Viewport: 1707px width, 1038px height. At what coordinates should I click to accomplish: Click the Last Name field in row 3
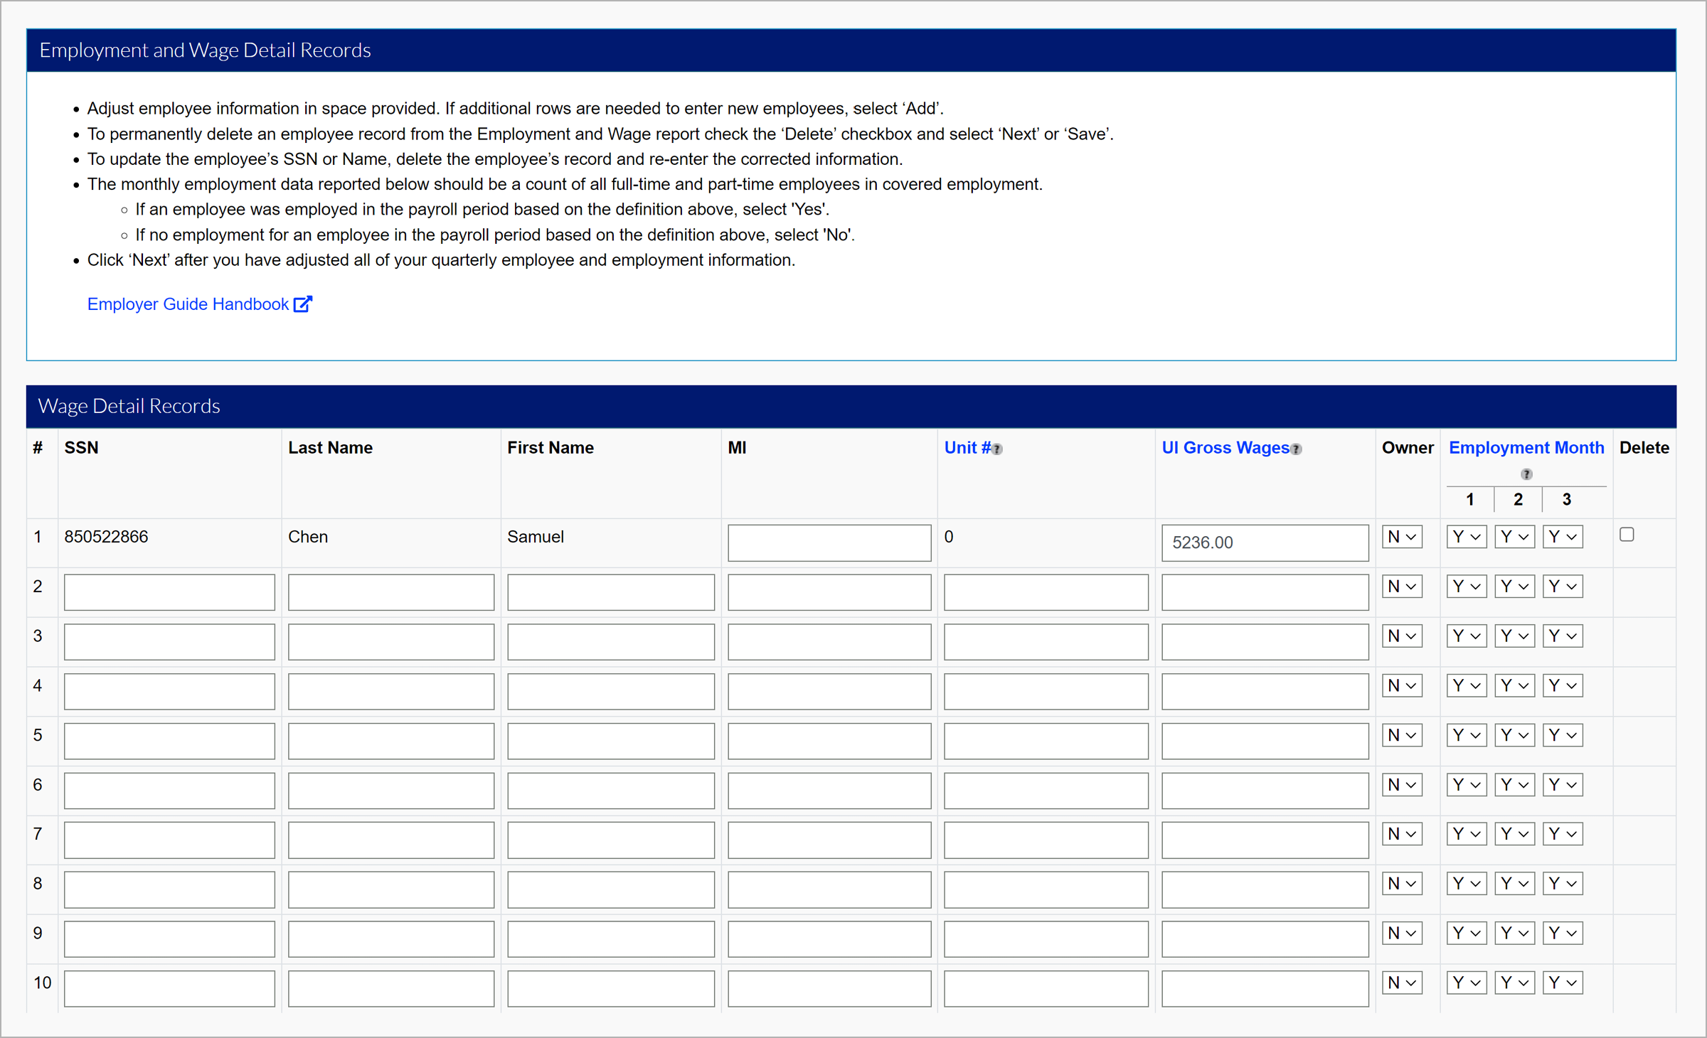point(390,642)
